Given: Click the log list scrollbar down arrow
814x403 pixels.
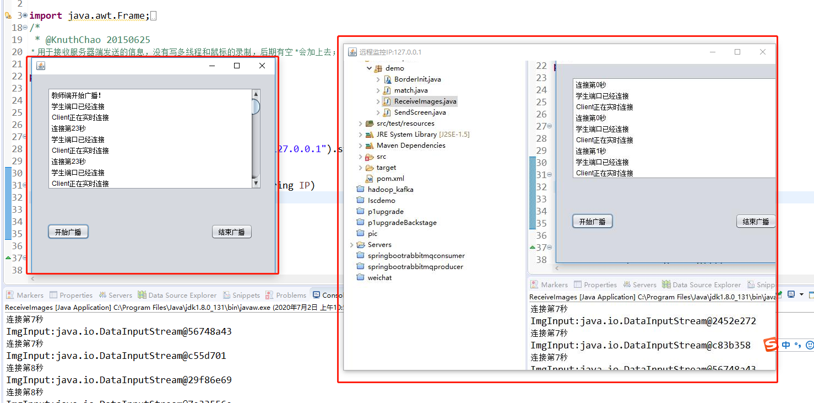Looking at the screenshot, I should click(x=256, y=183).
